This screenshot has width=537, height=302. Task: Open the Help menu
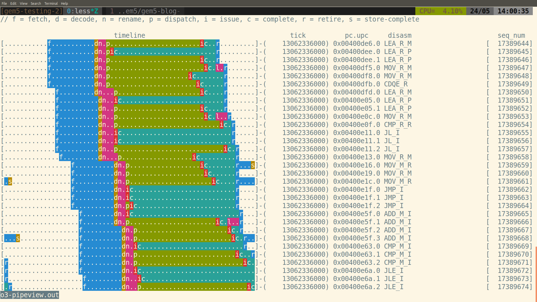[x=64, y=3]
